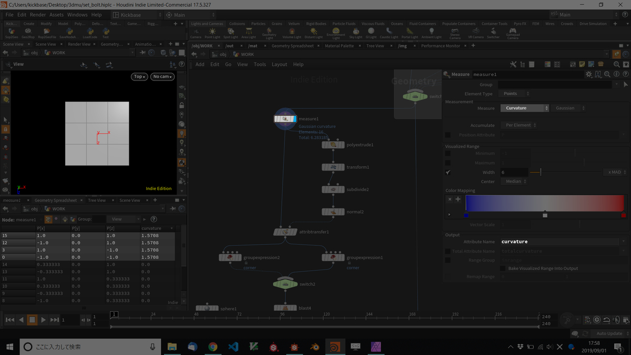The height and width of the screenshot is (355, 631).
Task: Add a Spot Light from the shelf
Action: coord(231,34)
